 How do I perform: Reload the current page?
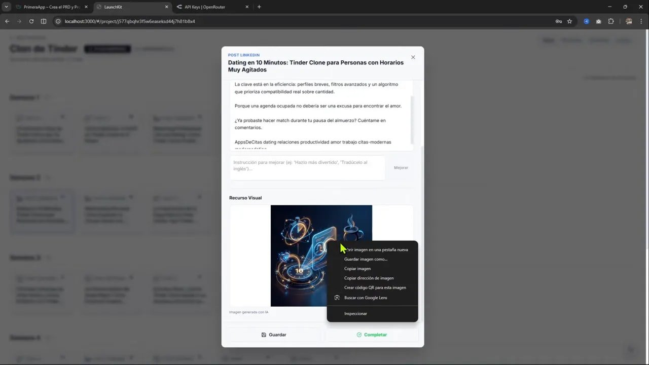[31, 21]
